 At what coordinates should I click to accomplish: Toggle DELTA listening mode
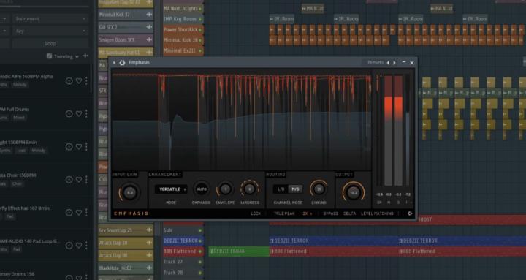click(x=349, y=213)
